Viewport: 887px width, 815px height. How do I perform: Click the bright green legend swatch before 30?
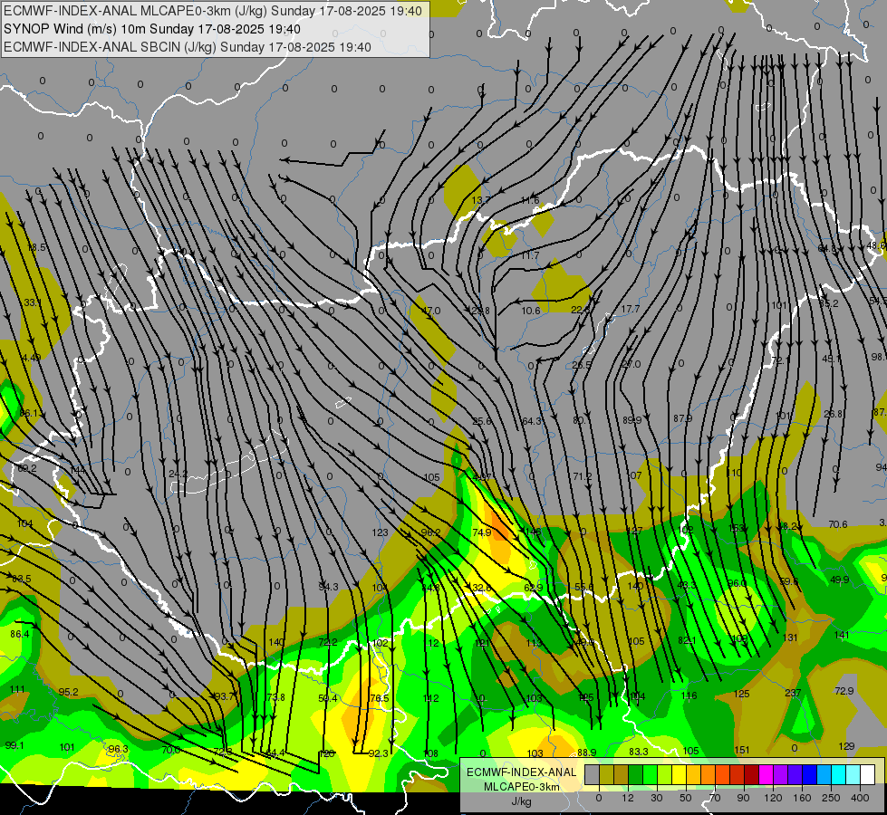[x=650, y=774]
